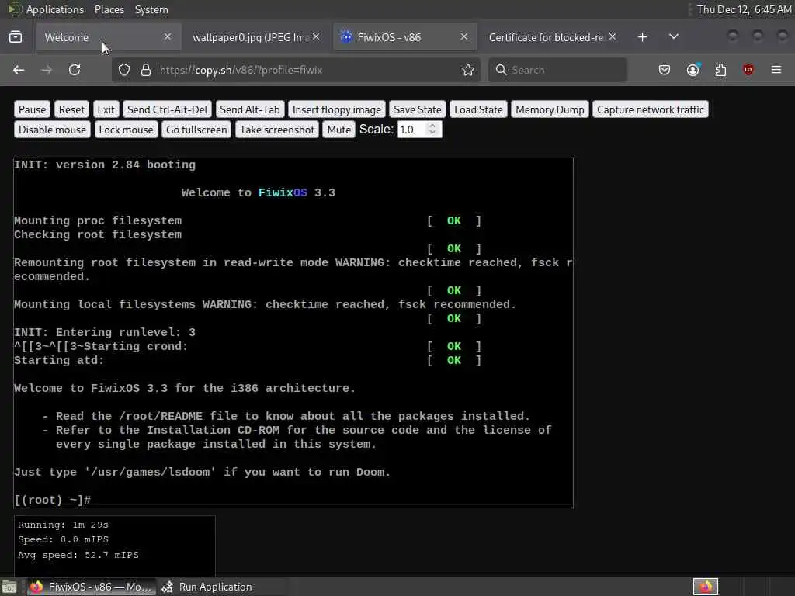
Task: Open the Firefox hamburger menu
Action: 776,70
